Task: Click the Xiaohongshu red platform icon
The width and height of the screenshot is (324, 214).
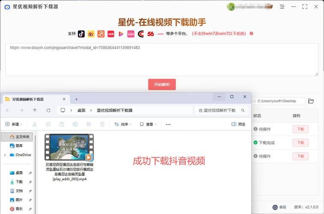Action: (111, 34)
